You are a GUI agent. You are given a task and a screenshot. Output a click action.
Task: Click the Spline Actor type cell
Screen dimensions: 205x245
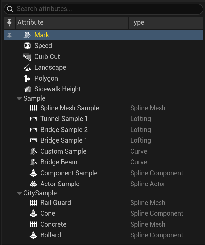pos(148,184)
